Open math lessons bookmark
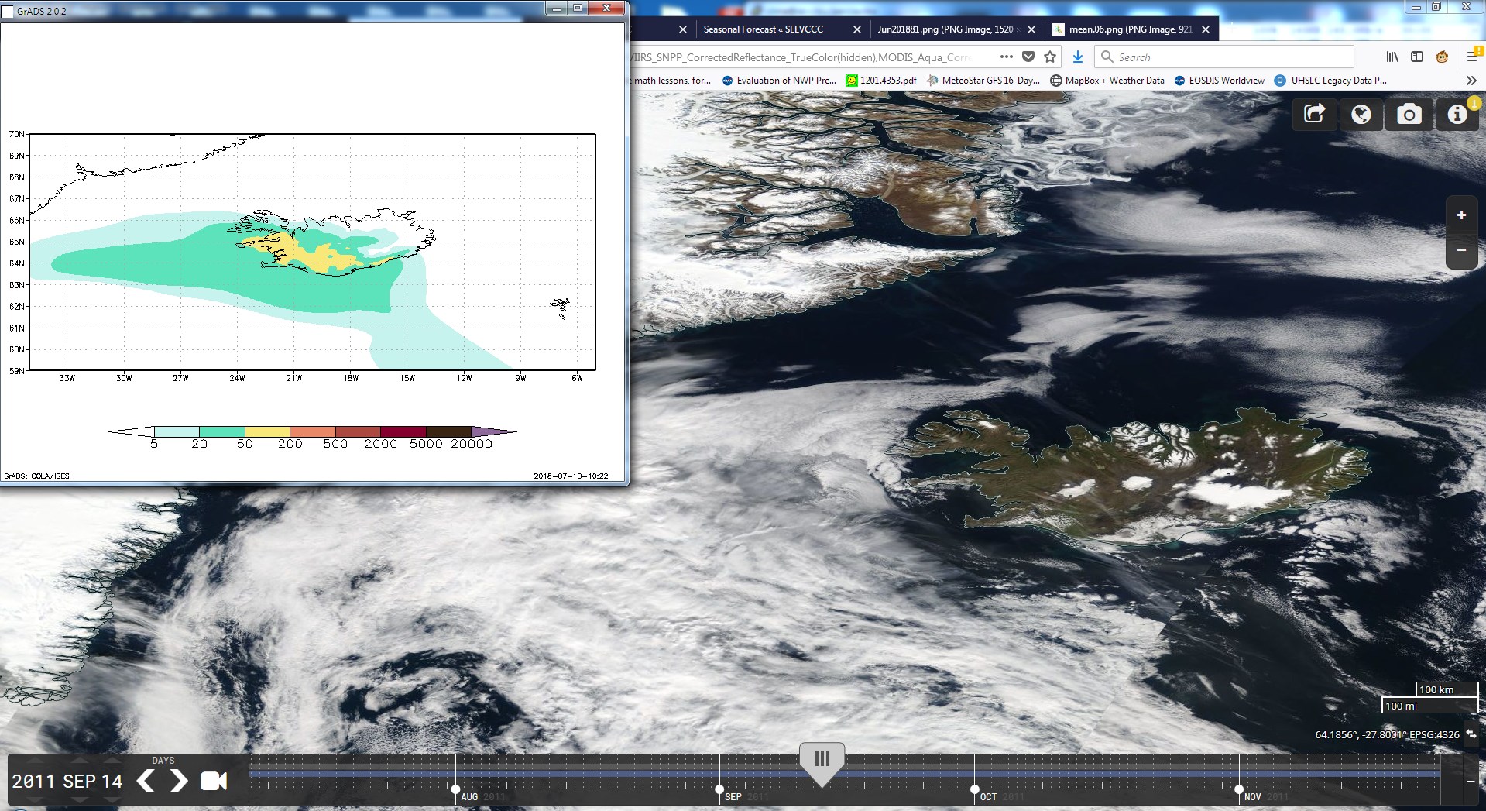 tap(672, 81)
